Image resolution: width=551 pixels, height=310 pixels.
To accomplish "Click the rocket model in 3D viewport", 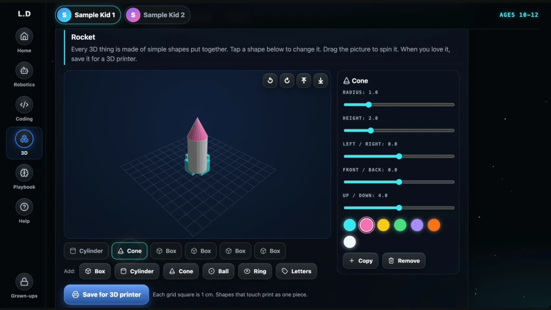I will 197,147.
